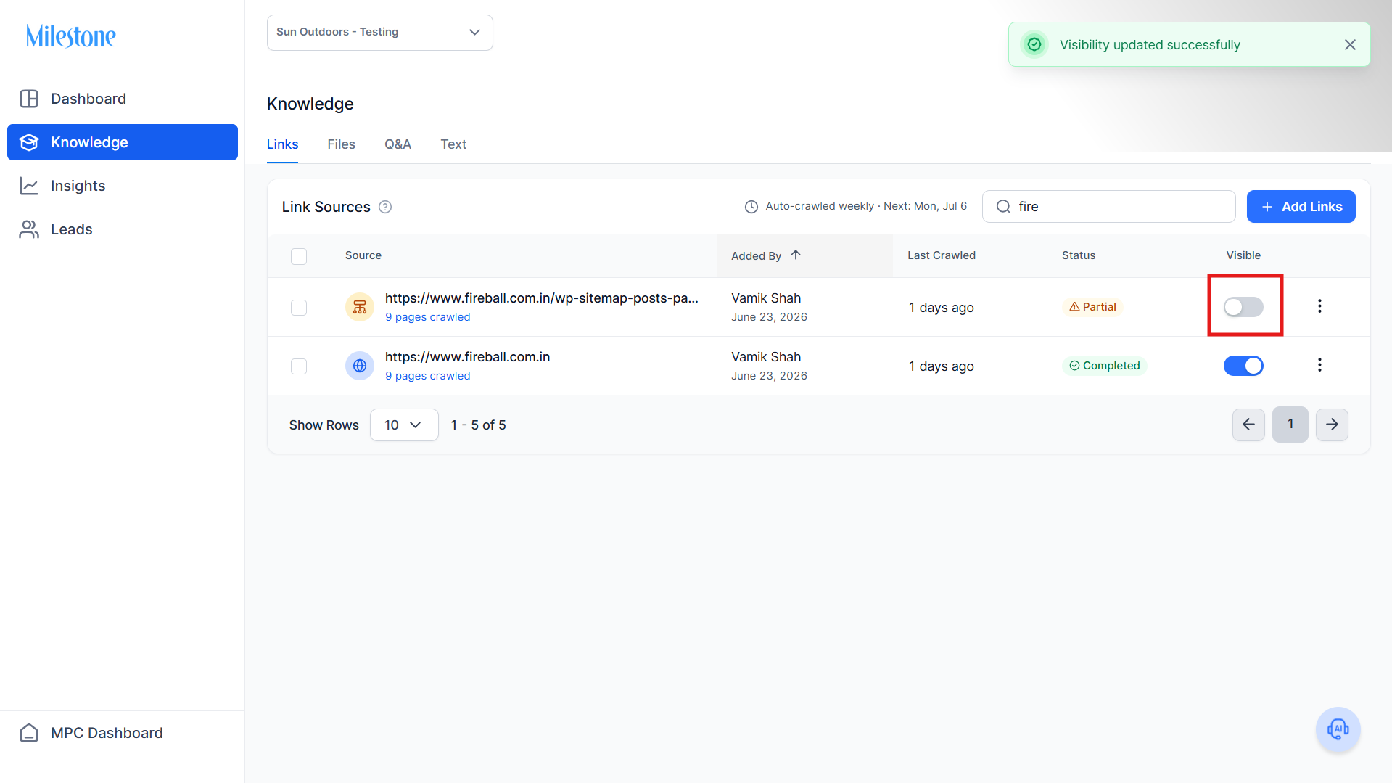Check the wp-sitemap-posts row checkbox
Viewport: 1392px width, 783px height.
(299, 308)
